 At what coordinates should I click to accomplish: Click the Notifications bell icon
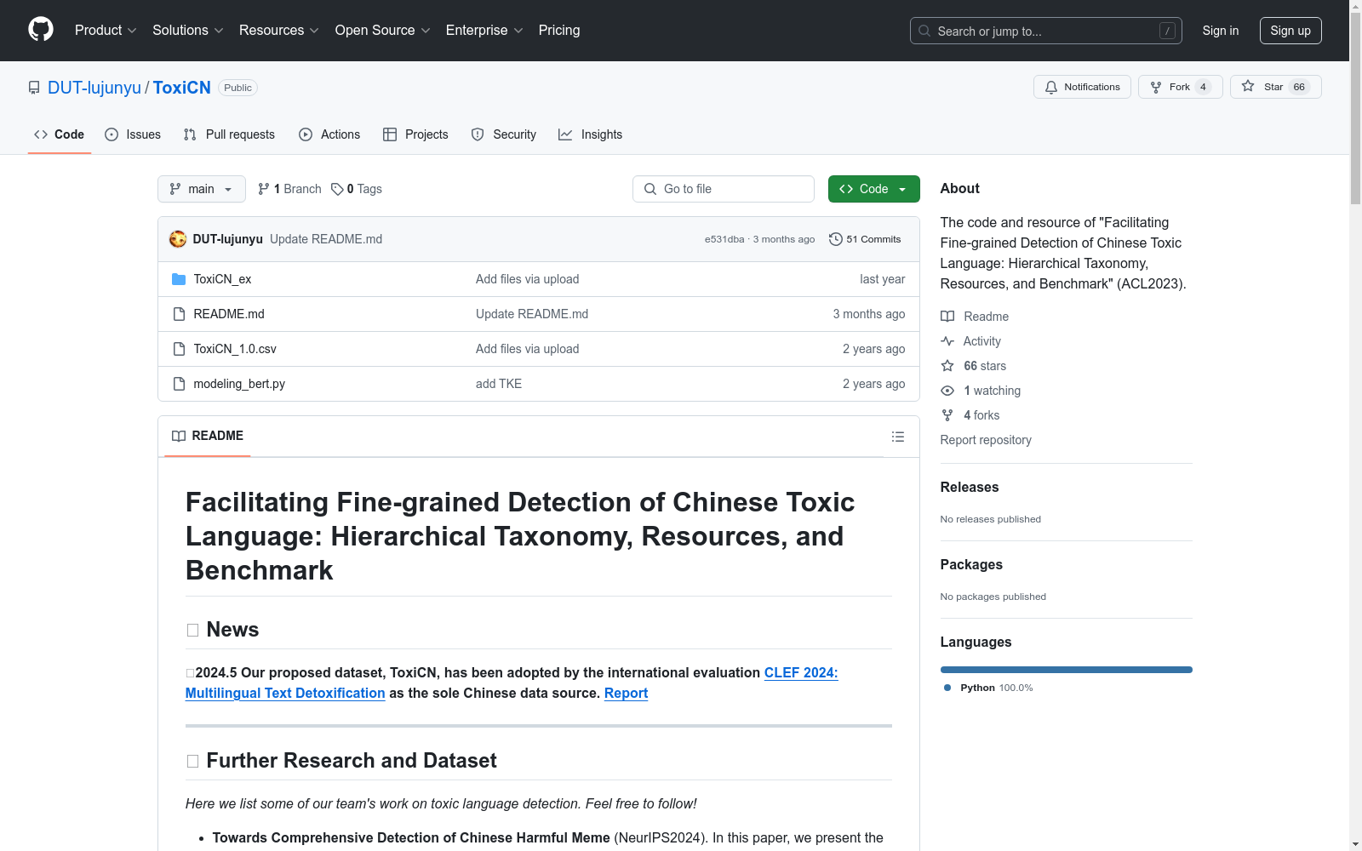pyautogui.click(x=1051, y=87)
